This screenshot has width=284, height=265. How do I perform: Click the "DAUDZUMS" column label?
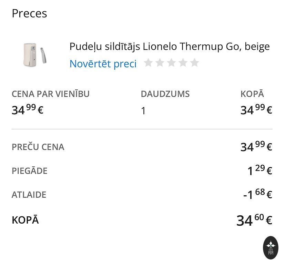pyautogui.click(x=165, y=94)
